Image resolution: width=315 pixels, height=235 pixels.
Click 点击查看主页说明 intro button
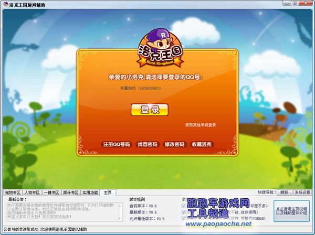pos(291,211)
